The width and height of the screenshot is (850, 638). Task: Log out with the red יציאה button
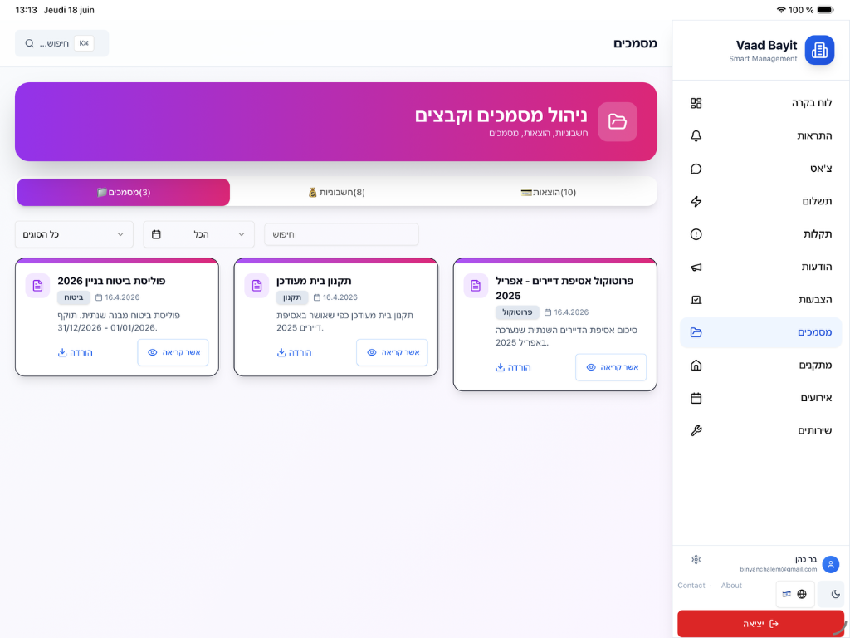[760, 624]
